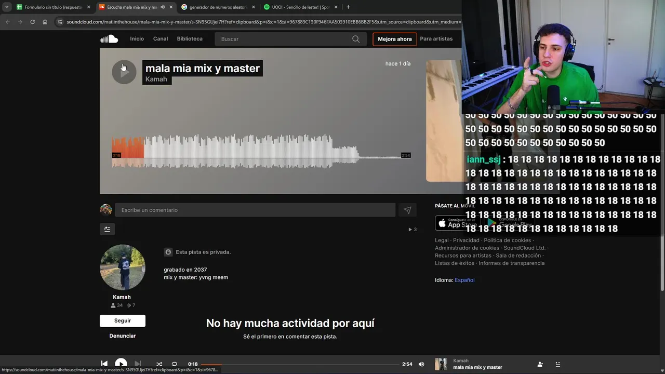Click the bottom player progress bar
This screenshot has width=665, height=374.
[300, 364]
